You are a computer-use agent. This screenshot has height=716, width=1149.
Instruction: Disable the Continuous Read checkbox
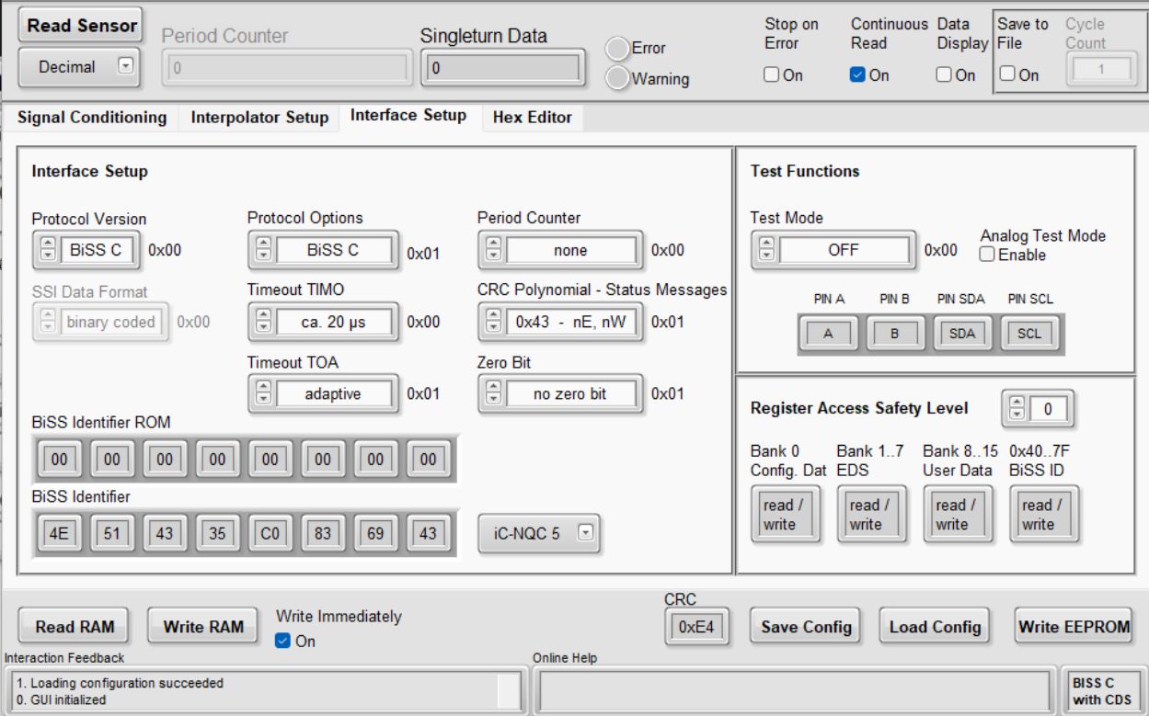[x=857, y=75]
